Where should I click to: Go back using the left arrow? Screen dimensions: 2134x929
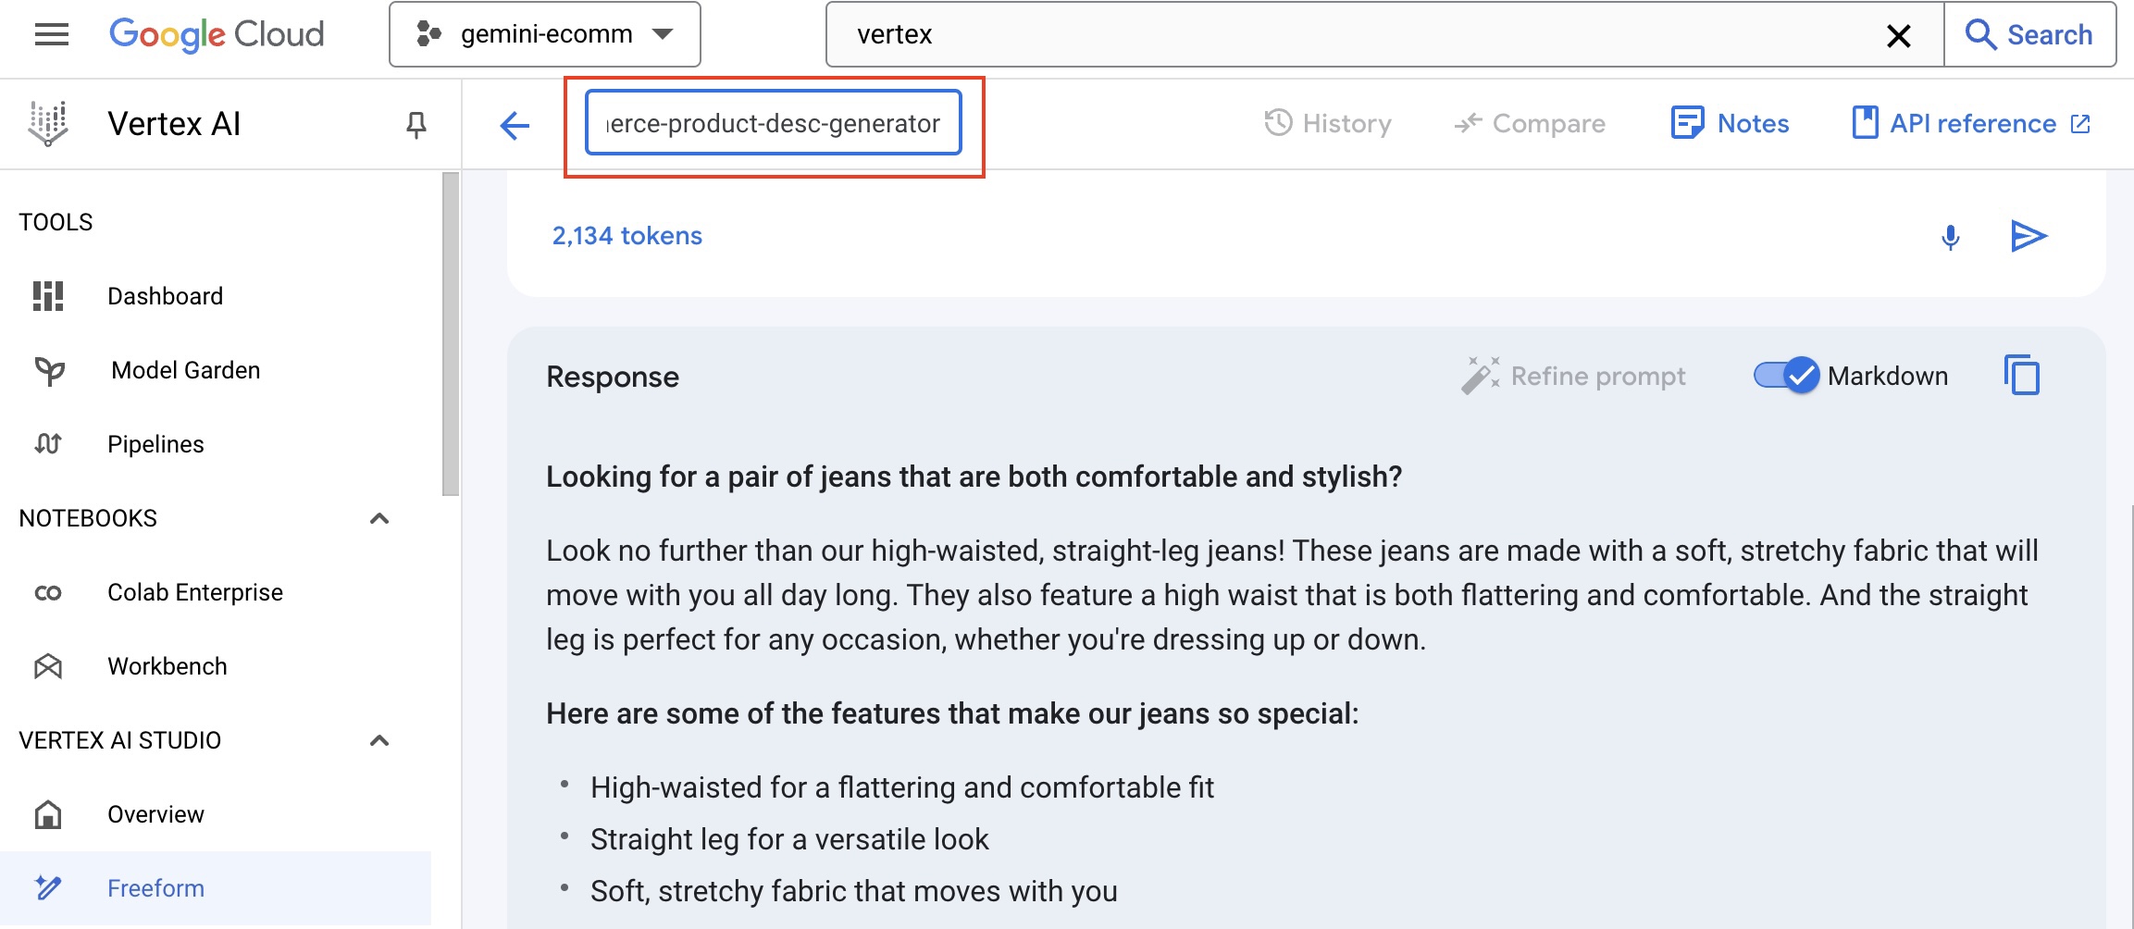click(515, 125)
